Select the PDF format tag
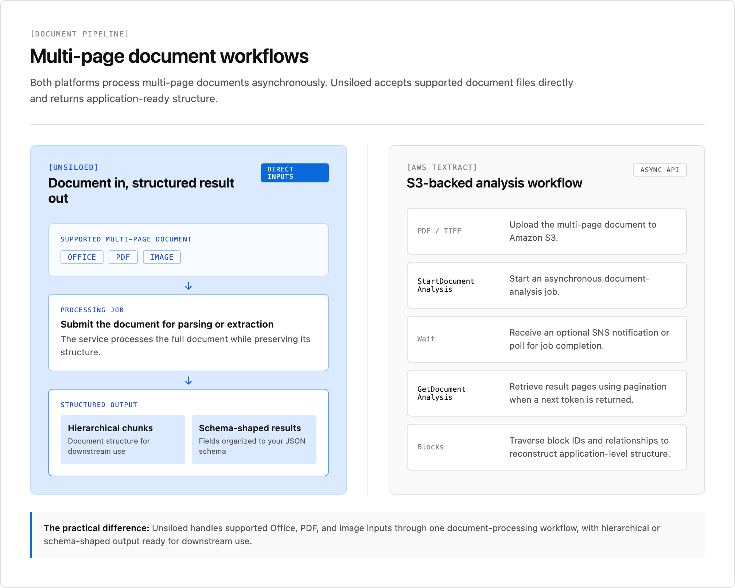Image resolution: width=735 pixels, height=588 pixels. [x=123, y=257]
